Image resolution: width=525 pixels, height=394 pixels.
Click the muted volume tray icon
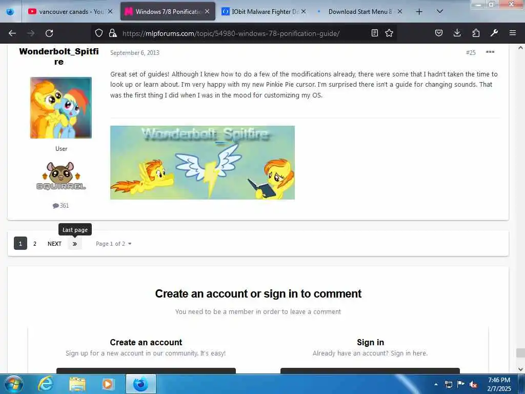[473, 384]
